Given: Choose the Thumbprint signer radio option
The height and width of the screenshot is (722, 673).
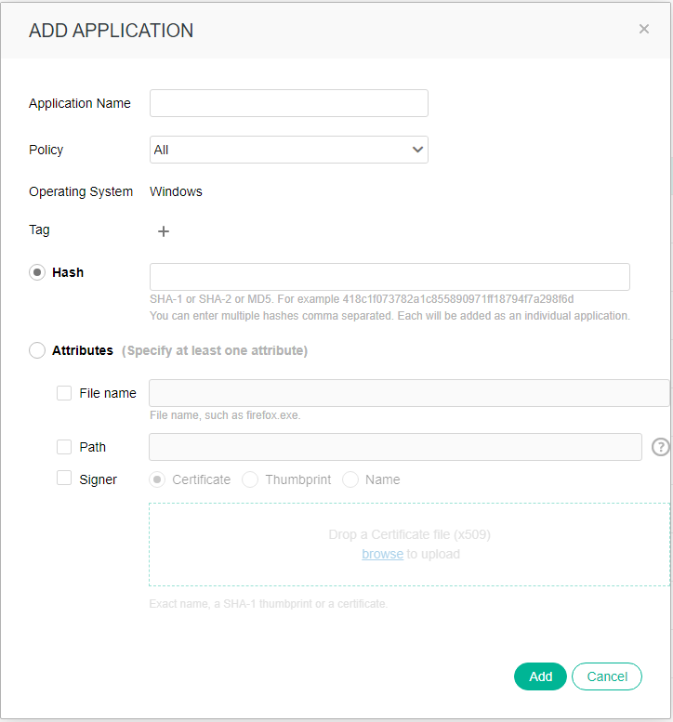Looking at the screenshot, I should [250, 479].
